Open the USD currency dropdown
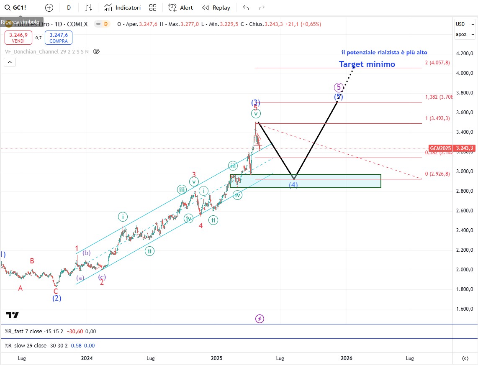 (465, 24)
